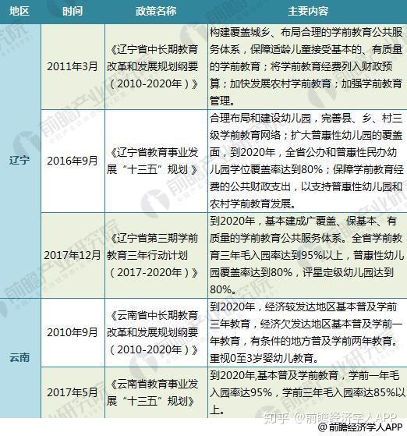This screenshot has width=407, height=436.
Task: Click the 政策名称 column header
Action: click(156, 12)
